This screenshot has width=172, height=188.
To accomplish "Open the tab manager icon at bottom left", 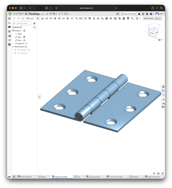I will pos(9,177).
